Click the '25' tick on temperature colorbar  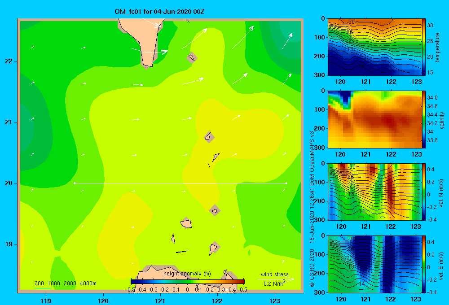(x=430, y=41)
